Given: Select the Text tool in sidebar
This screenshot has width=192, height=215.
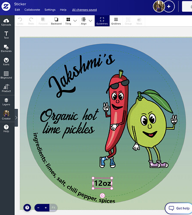Looking at the screenshot, I should pyautogui.click(x=6, y=35).
